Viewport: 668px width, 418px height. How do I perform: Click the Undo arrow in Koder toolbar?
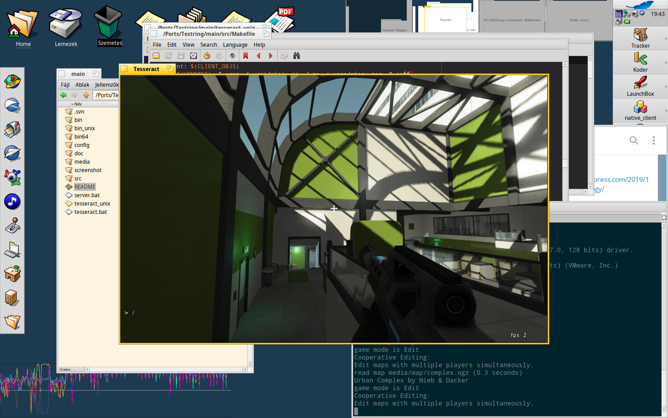[x=207, y=56]
